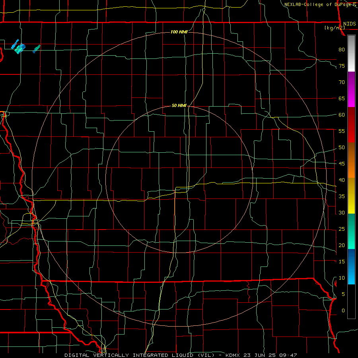Click the blue segment of the color bar
This screenshot has width=358, height=358.
351,267
